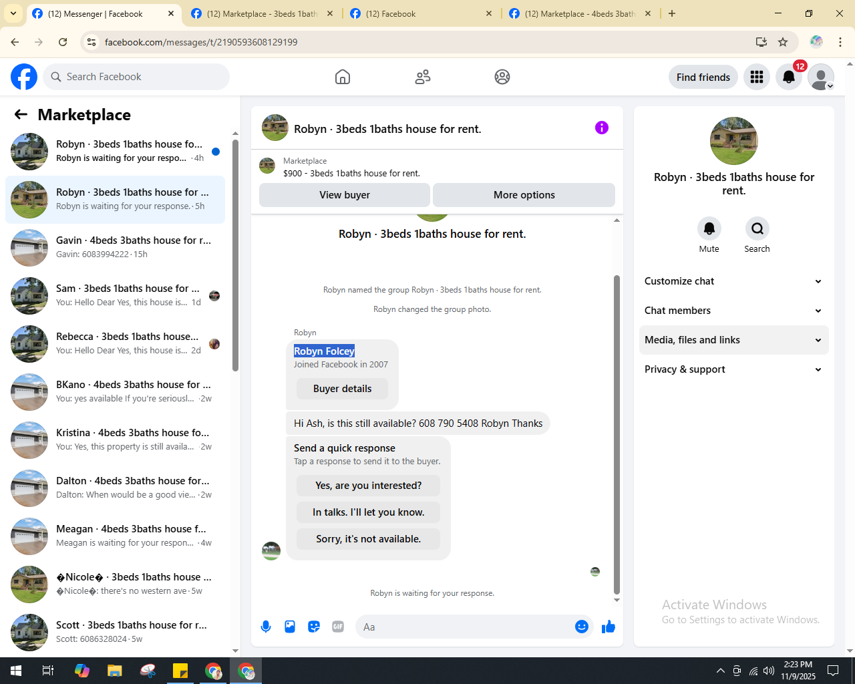Screen dimensions: 855x684
Task: Send 'Yes, are you interested?' quick response
Action: click(x=369, y=486)
